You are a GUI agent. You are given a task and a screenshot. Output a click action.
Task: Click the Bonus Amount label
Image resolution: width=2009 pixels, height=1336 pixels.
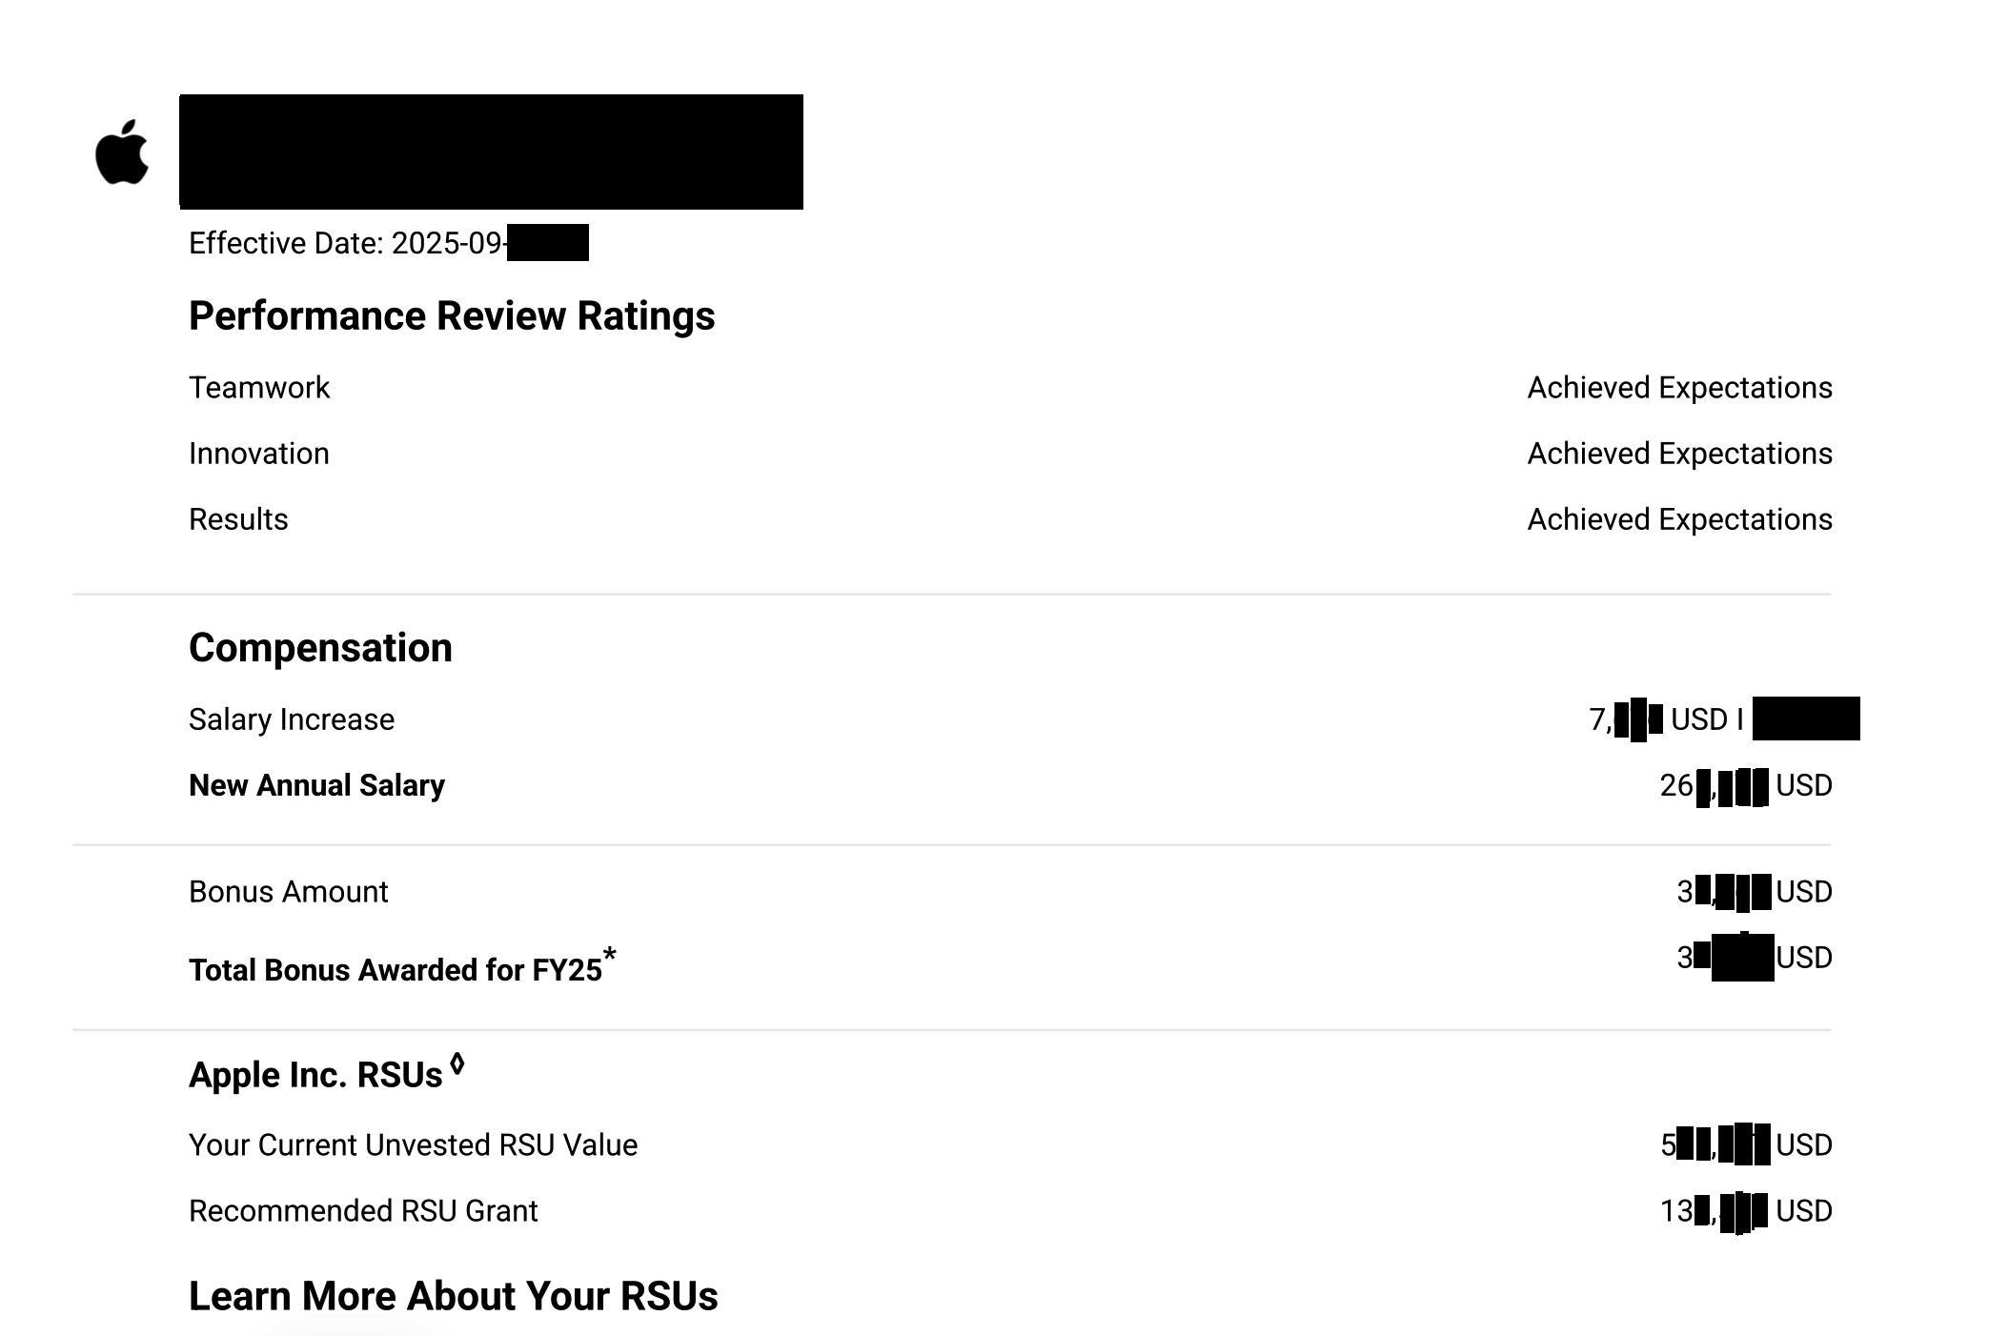288,892
